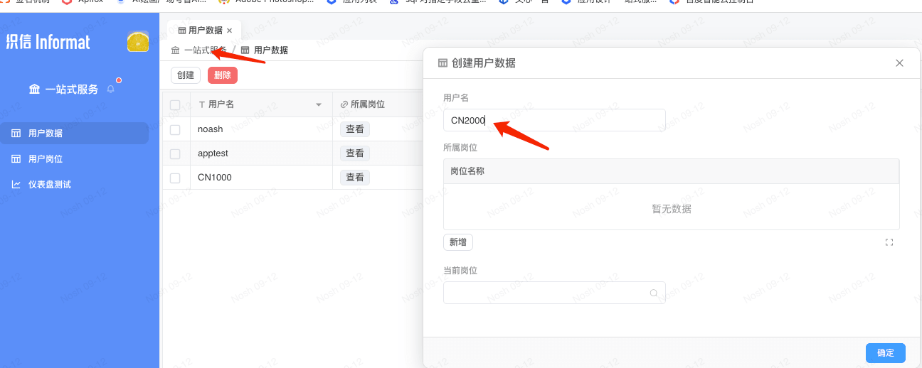Click the link icon in 所属岗位 column header

click(x=344, y=104)
